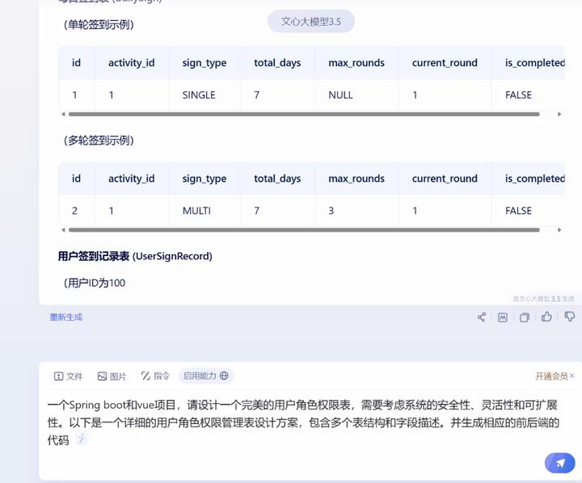Screen dimensions: 582x483
Task: Click the 开通会员 link
Action: [551, 376]
